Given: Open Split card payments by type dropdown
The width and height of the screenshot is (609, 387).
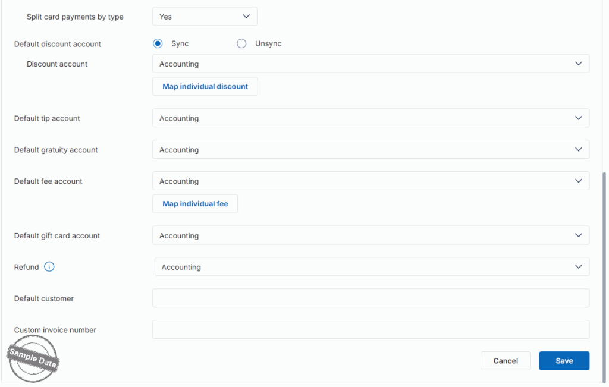Looking at the screenshot, I should (x=205, y=17).
